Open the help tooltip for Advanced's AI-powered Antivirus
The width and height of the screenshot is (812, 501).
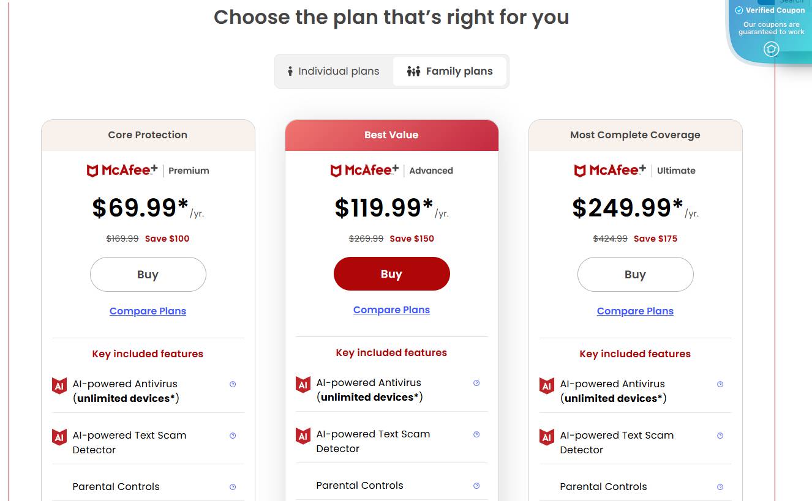(476, 383)
